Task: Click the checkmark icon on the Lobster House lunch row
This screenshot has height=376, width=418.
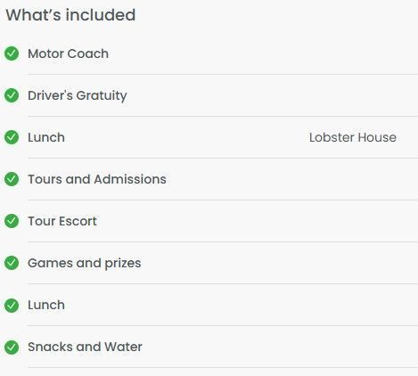Action: (12, 137)
